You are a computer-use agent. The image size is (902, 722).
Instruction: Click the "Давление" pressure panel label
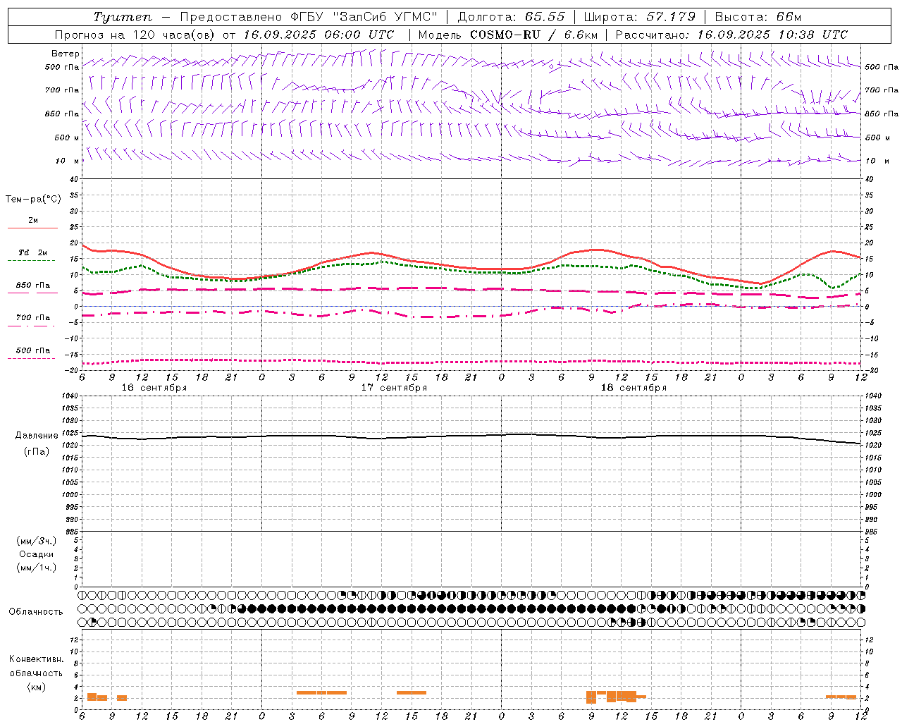click(x=37, y=436)
